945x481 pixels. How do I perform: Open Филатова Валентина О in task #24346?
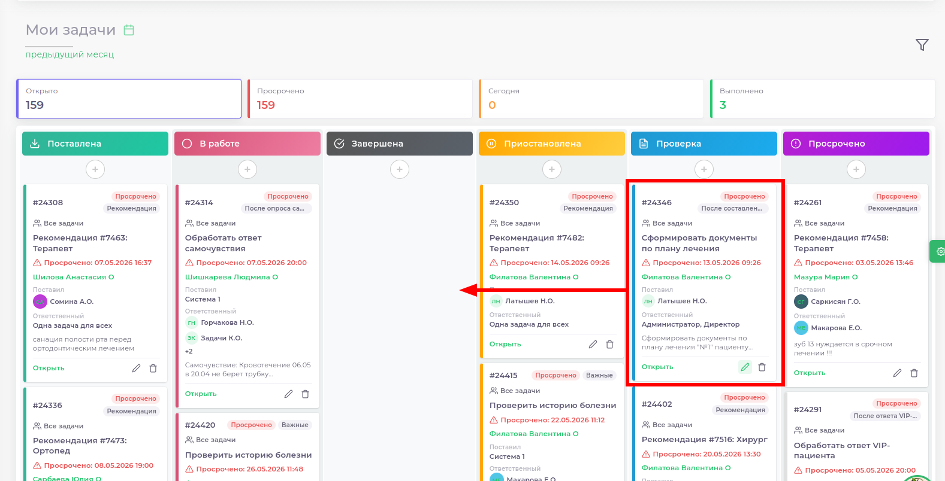(x=686, y=278)
